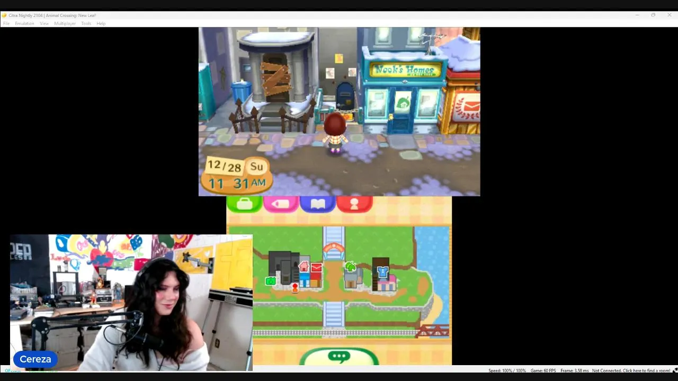Viewport: 678px width, 381px height.
Task: Open the View menu
Action: pos(44,24)
